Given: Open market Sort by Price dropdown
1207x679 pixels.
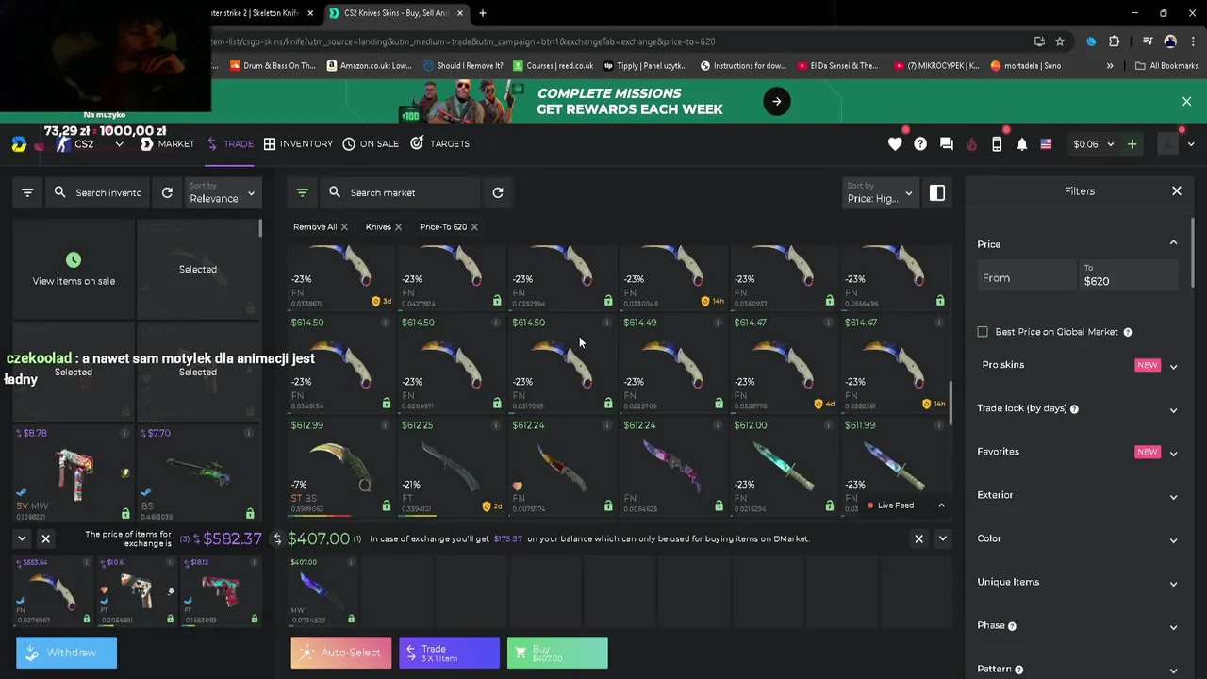Looking at the screenshot, I should (880, 192).
